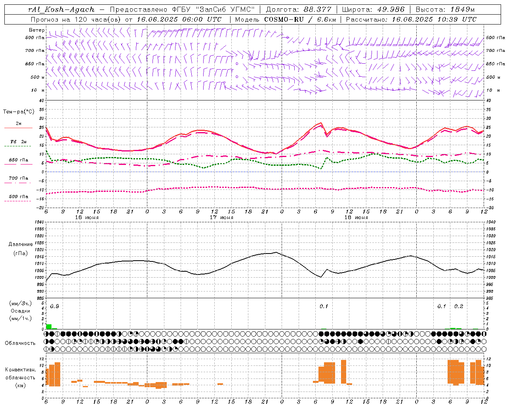This screenshot has height=405, width=507.
Task: Click the 0.2 precipitation amount value
Action: (x=459, y=307)
